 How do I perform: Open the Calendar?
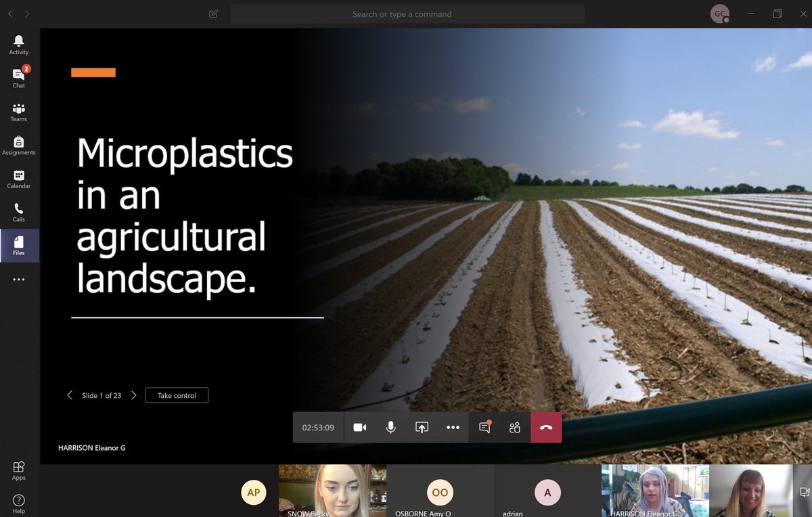click(x=19, y=179)
